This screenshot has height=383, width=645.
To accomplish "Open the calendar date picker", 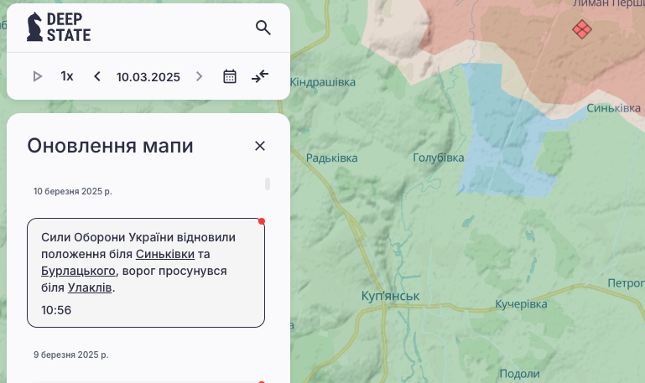I will [230, 76].
